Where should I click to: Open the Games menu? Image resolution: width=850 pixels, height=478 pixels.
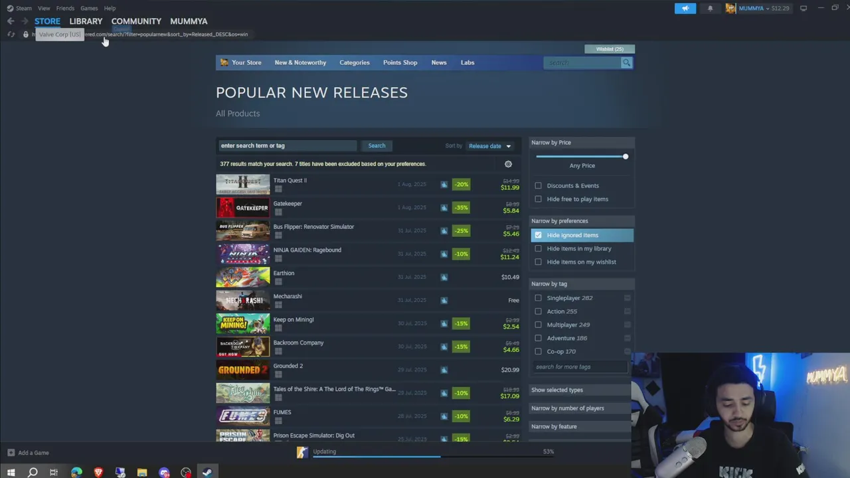[x=89, y=9]
